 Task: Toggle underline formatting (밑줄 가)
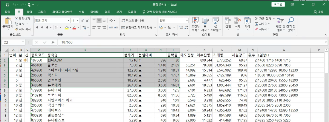(x=47, y=27)
